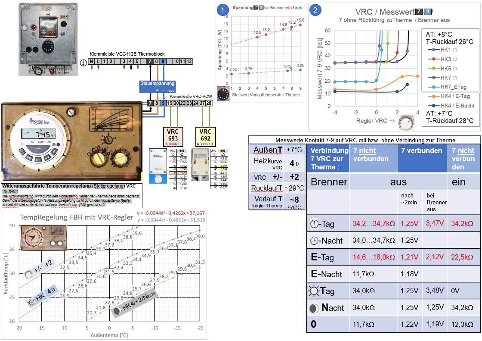482x341 pixels.
Task: Click the blue polynomial equation ending '+31,515'
Action: [x=171, y=220]
